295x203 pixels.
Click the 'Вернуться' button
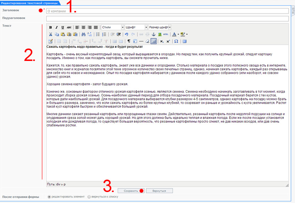click(159, 191)
